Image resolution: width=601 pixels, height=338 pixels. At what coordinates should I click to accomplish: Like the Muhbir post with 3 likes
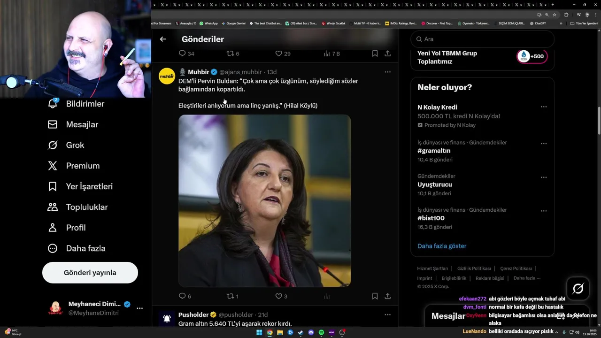pos(281,296)
